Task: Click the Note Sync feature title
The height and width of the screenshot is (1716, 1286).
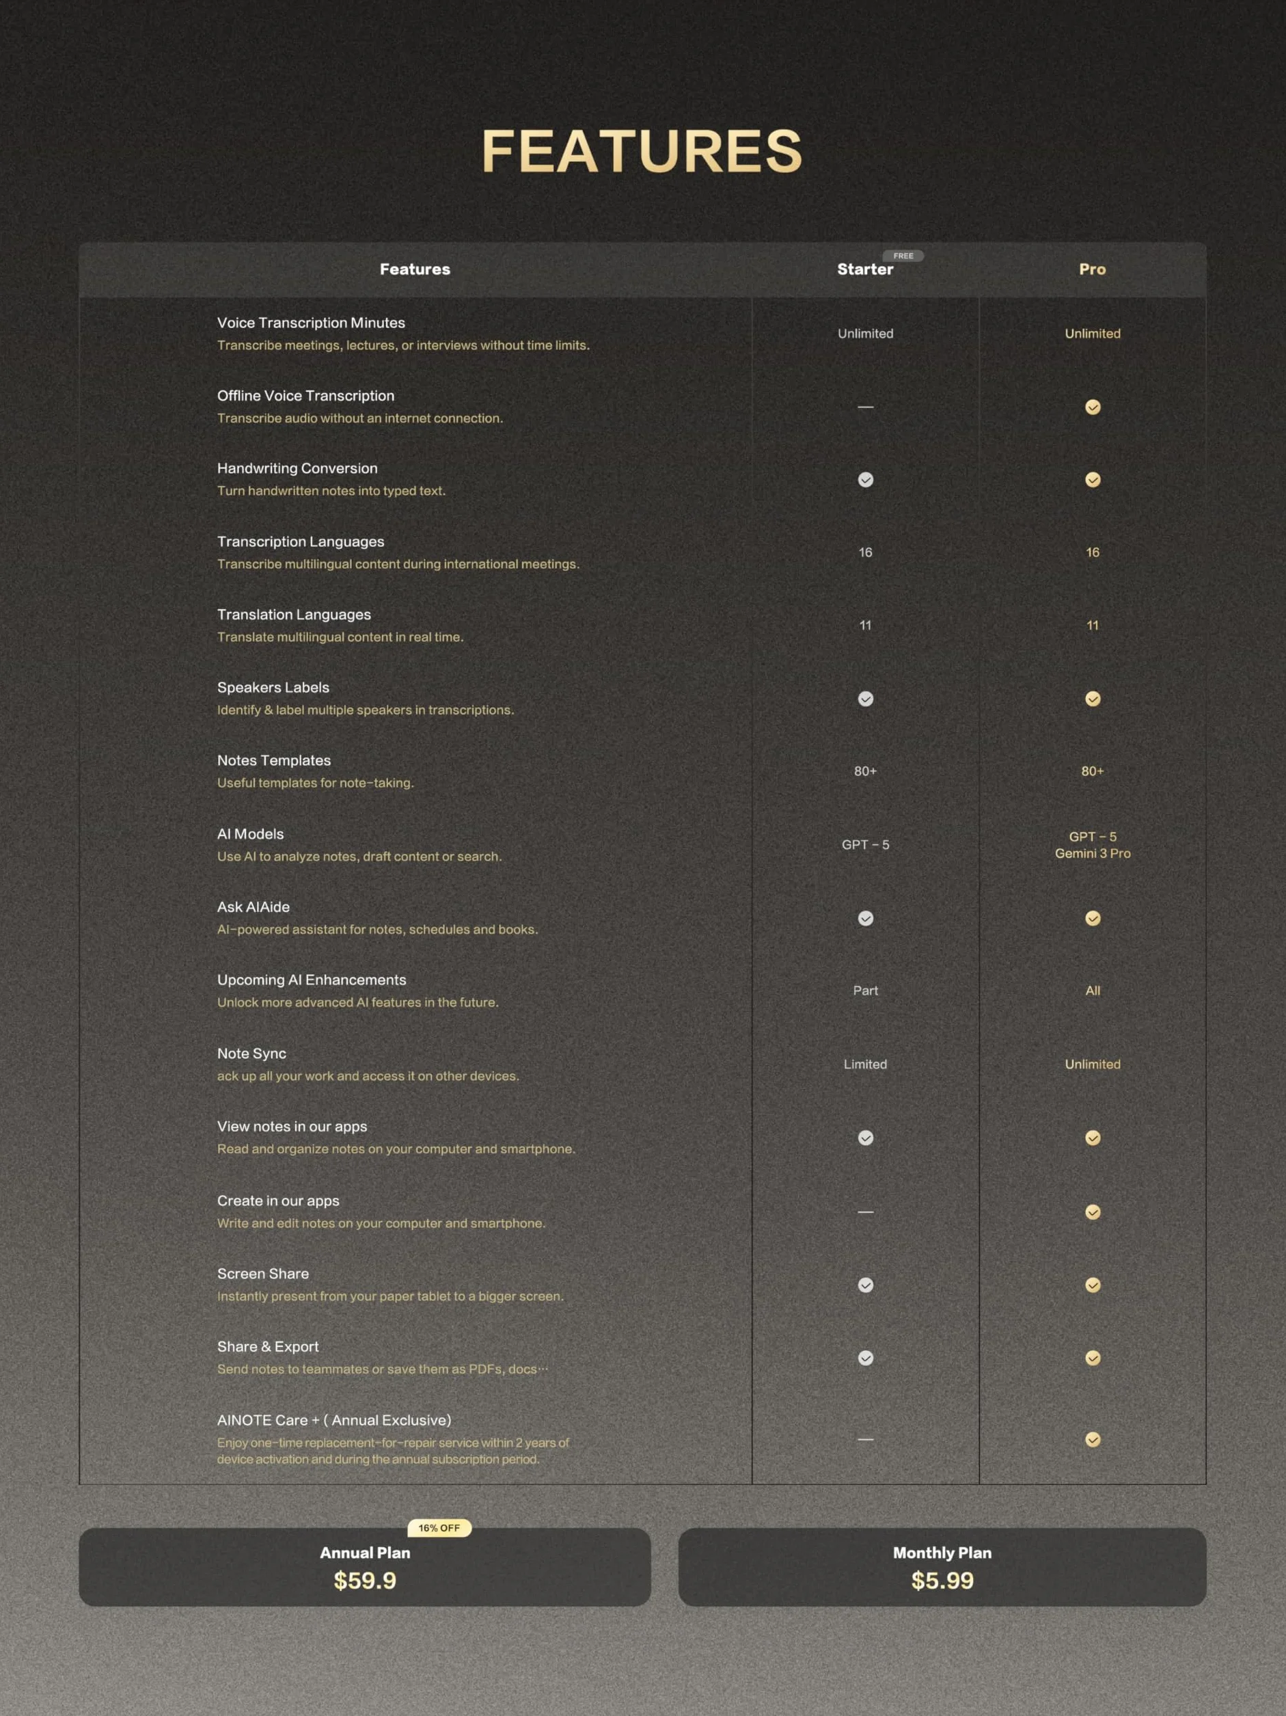Action: (x=251, y=1054)
